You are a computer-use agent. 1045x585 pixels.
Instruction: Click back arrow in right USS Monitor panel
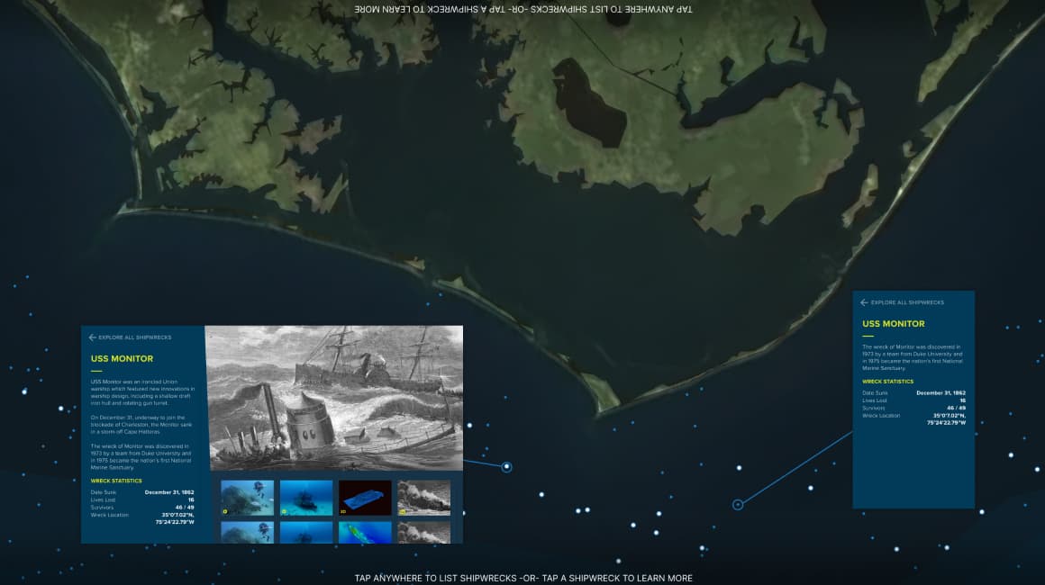[x=864, y=302]
